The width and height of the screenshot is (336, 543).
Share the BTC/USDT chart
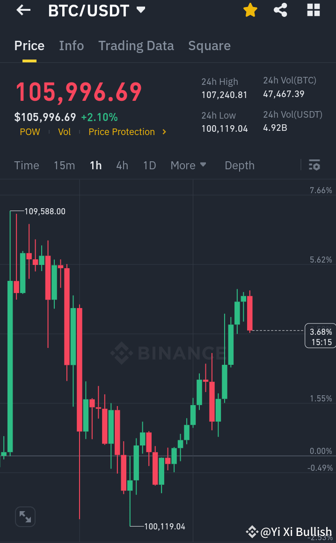280,10
